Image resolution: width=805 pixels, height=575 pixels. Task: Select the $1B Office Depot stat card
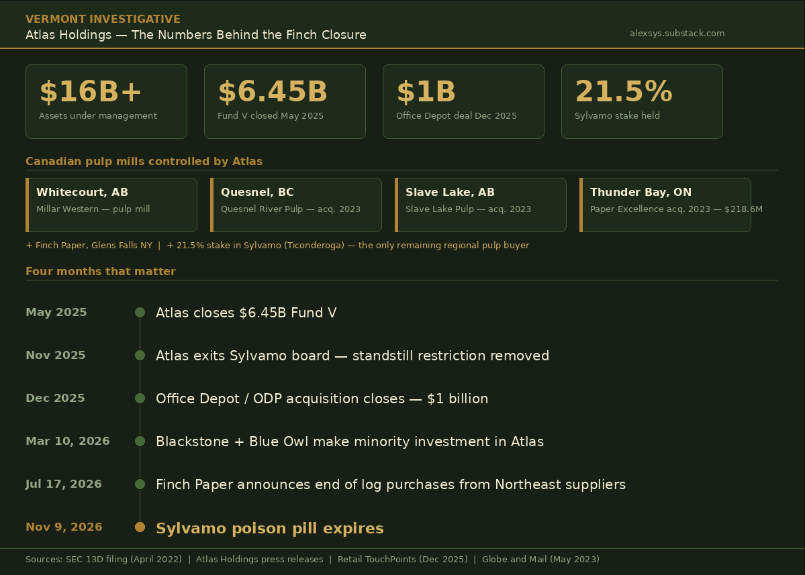point(463,101)
